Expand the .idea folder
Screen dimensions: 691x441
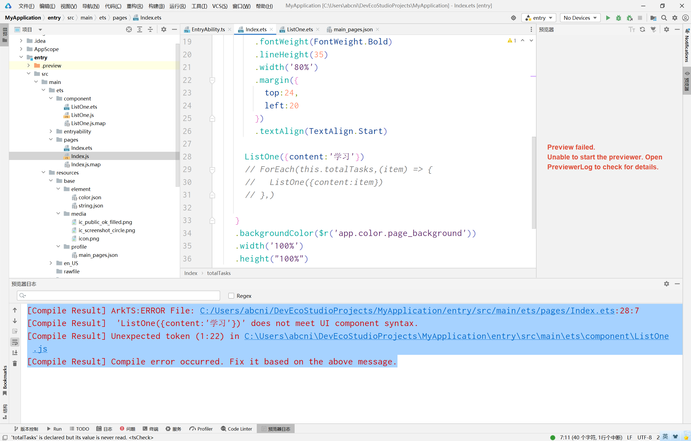coord(21,41)
